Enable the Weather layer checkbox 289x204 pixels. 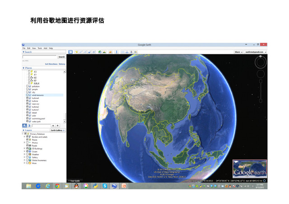[27, 154]
